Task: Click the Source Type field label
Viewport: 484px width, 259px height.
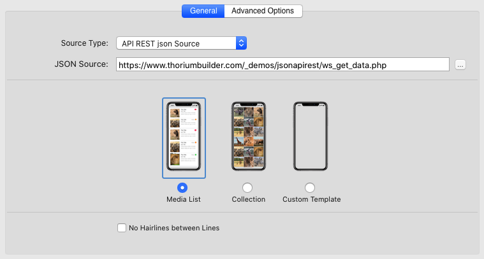Action: (x=84, y=44)
